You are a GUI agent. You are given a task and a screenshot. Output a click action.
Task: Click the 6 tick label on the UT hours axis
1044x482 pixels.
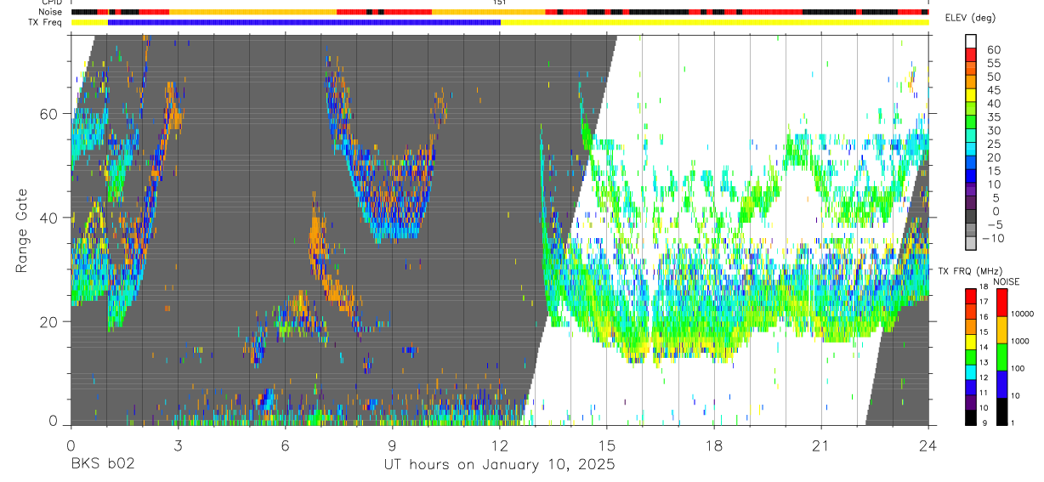(285, 445)
